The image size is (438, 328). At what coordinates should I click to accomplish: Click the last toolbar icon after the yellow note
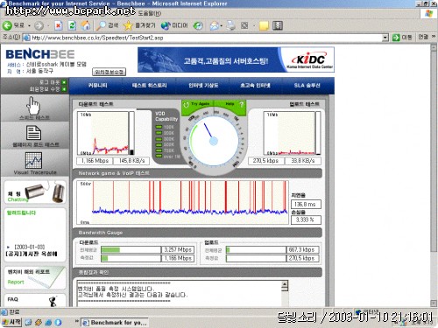[278, 25]
